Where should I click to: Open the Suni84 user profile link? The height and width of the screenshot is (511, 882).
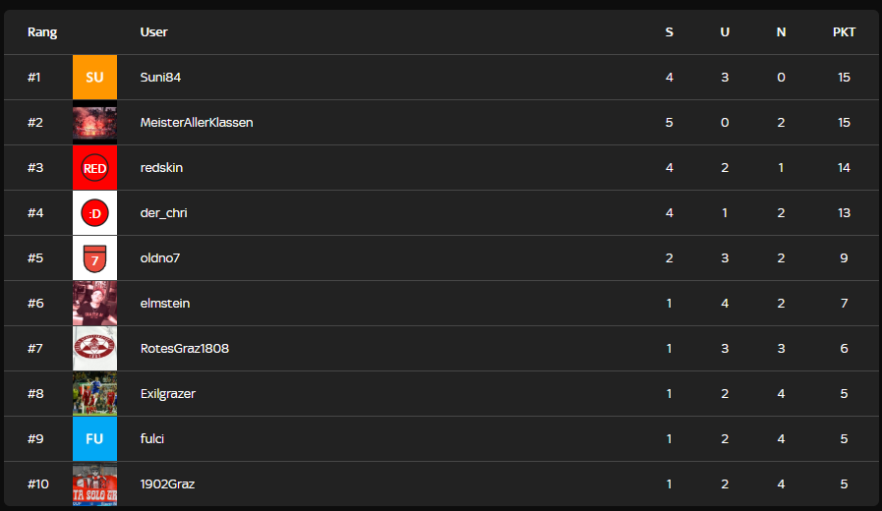[x=160, y=78]
